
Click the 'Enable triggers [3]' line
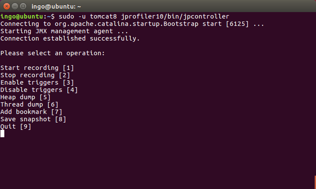(37, 82)
